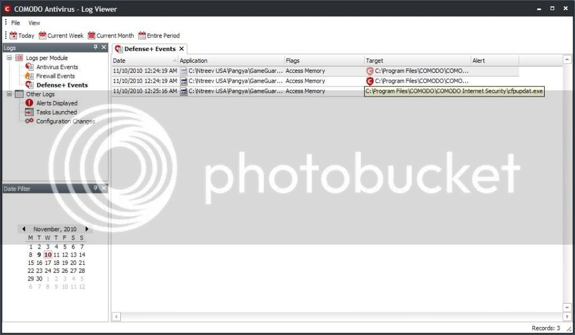
Task: Collapse the Other Logs tree node
Action: 10,94
